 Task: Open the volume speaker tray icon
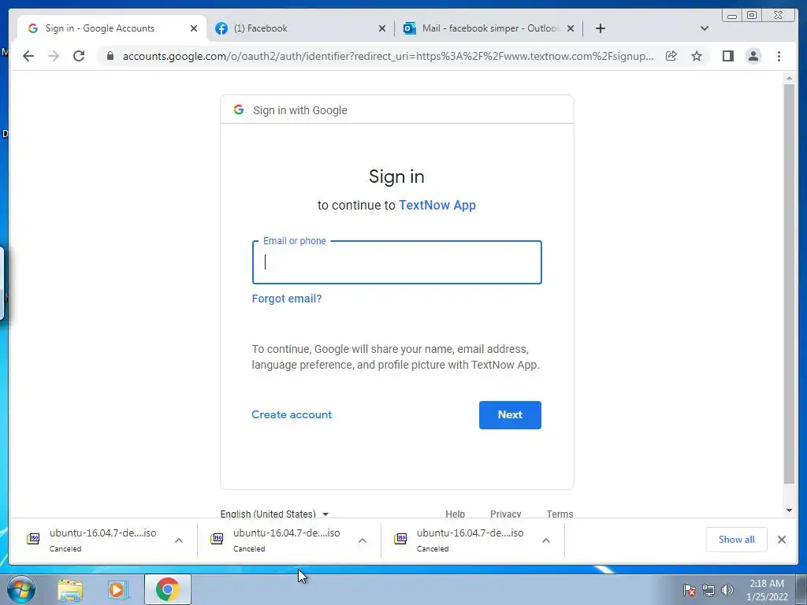[727, 590]
